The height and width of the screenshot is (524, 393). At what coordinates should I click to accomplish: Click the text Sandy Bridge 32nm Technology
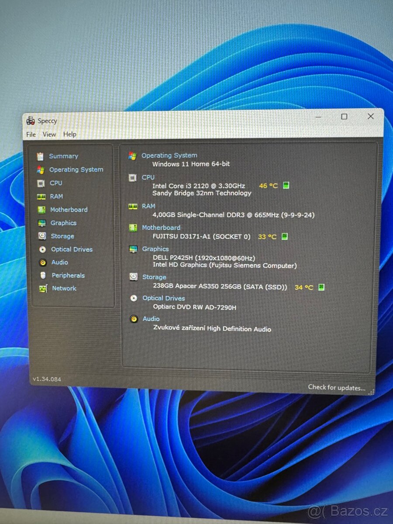pyautogui.click(x=202, y=193)
